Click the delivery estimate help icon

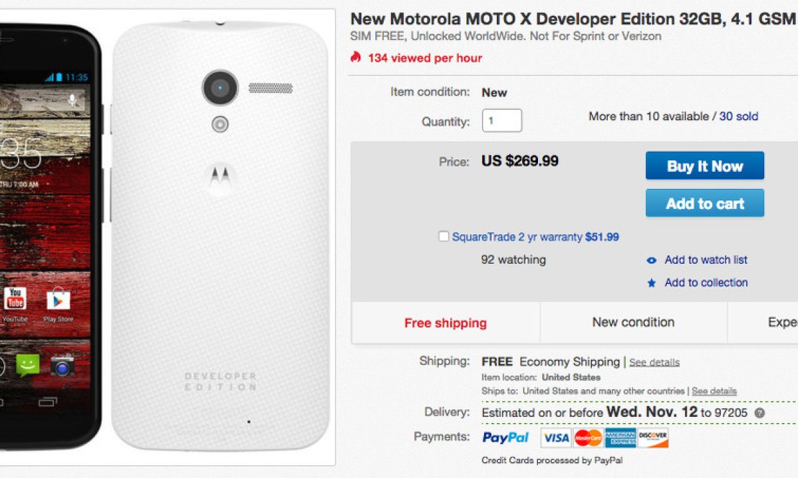pyautogui.click(x=759, y=413)
